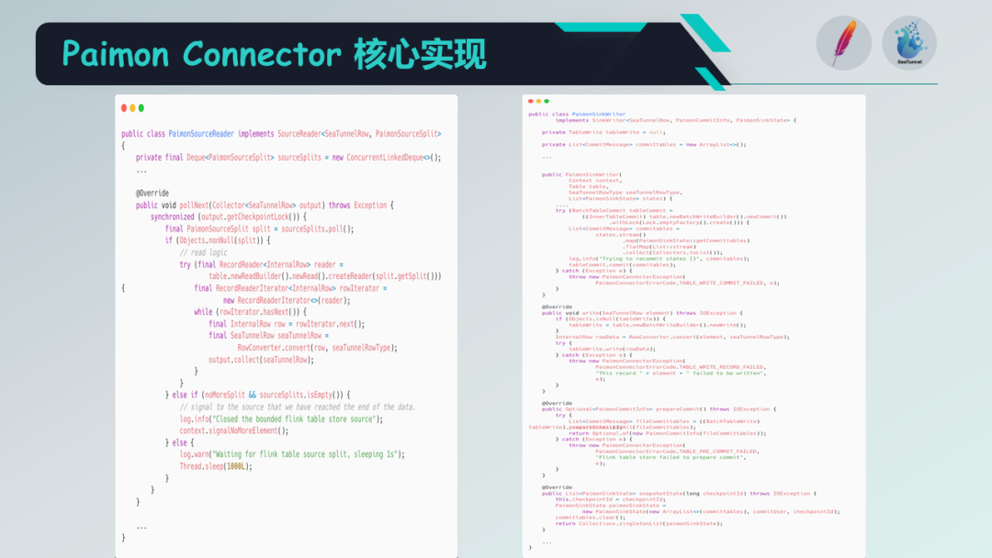Click 'public class PaimonSinkWriter' declaration line

pos(577,115)
